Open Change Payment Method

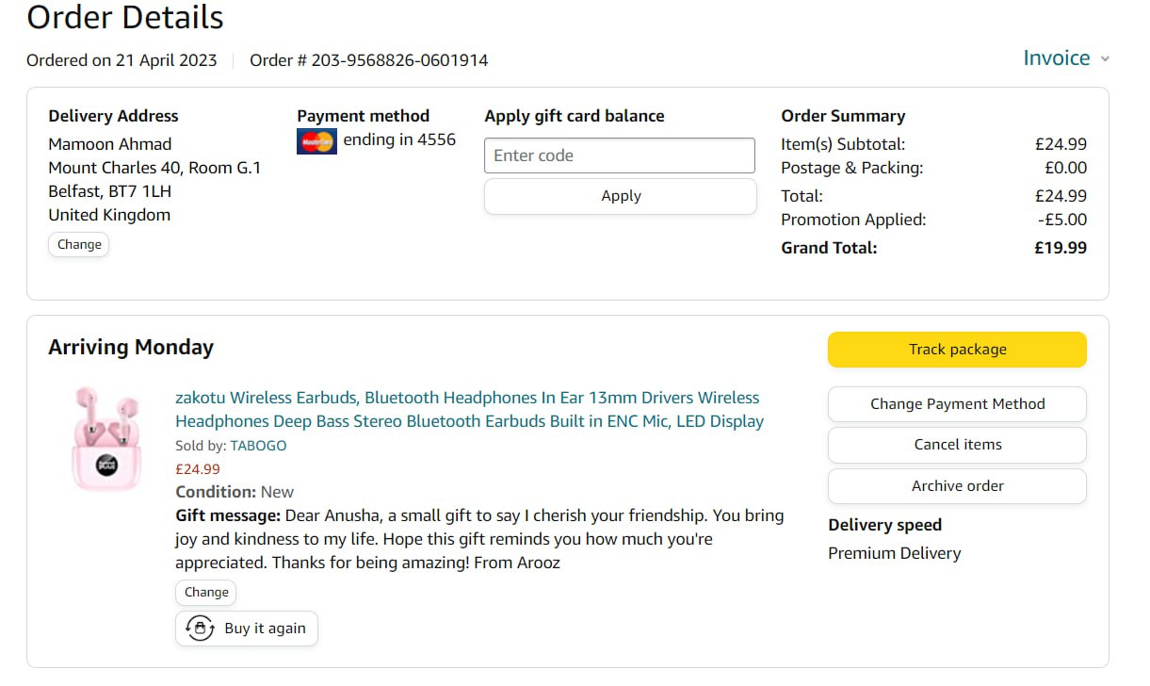pyautogui.click(x=957, y=404)
